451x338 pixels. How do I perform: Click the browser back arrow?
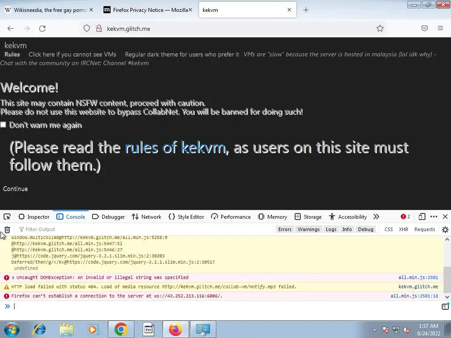click(x=11, y=29)
